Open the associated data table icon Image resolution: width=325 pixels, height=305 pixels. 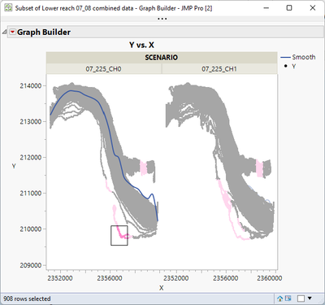click(288, 298)
